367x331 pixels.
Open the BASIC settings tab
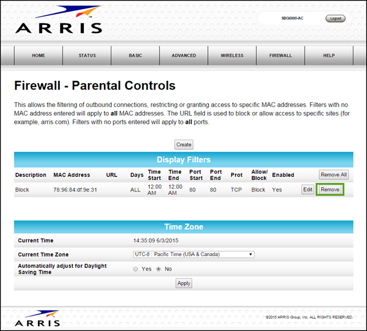pos(135,56)
